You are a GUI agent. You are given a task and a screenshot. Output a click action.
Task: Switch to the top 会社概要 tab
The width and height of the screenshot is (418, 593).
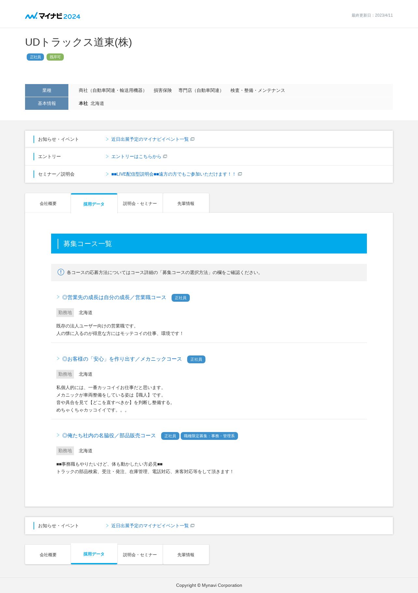tap(48, 203)
